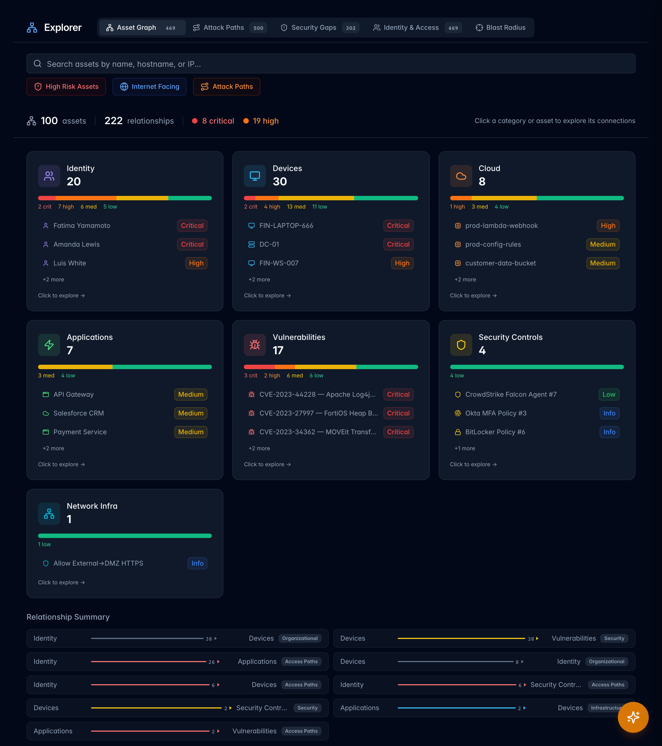Image resolution: width=662 pixels, height=746 pixels.
Task: Click the server icon beside DC-01
Action: tap(252, 244)
